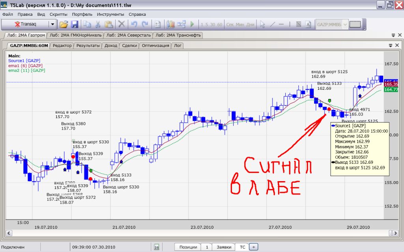Open the Лог tab
The height and width of the screenshot is (252, 404).
pyautogui.click(x=178, y=46)
